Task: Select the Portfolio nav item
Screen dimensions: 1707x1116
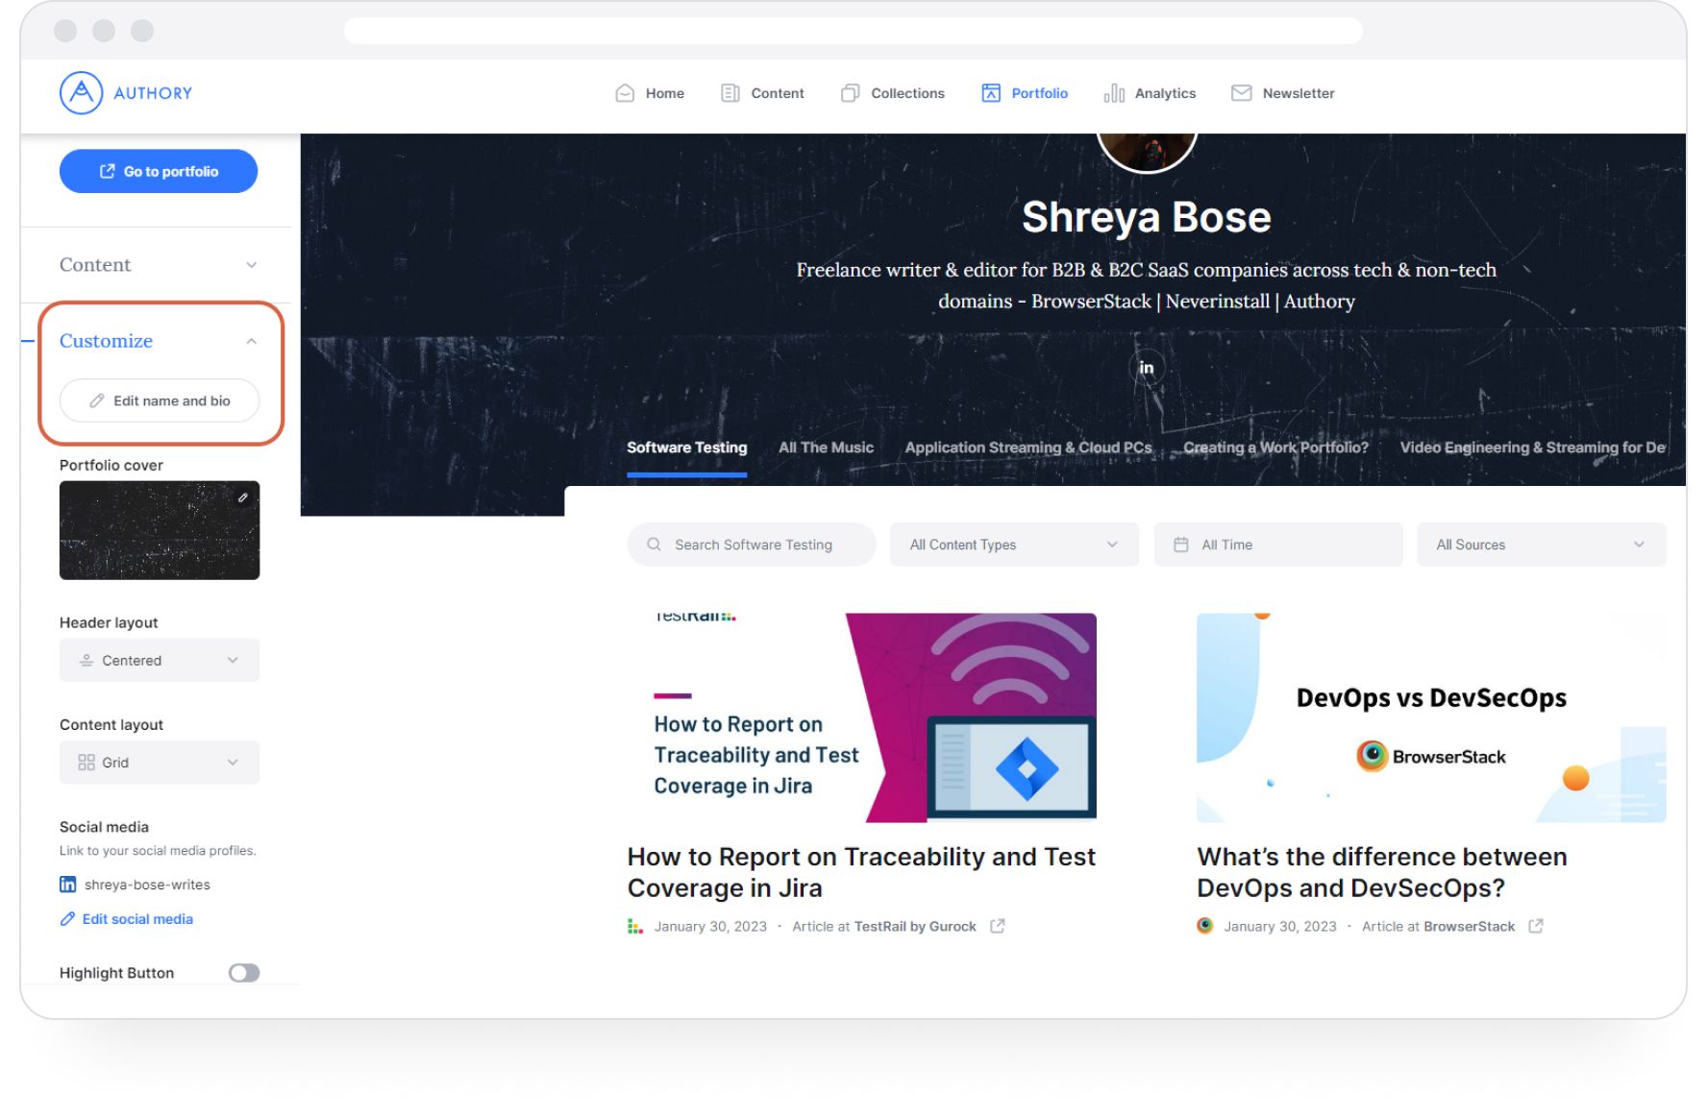Action: pyautogui.click(x=1025, y=93)
